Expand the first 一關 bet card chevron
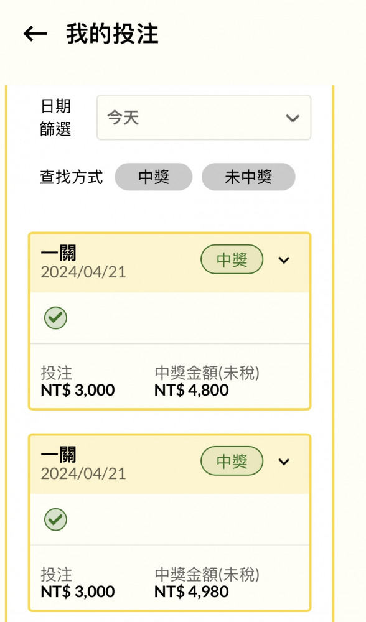 tap(283, 260)
